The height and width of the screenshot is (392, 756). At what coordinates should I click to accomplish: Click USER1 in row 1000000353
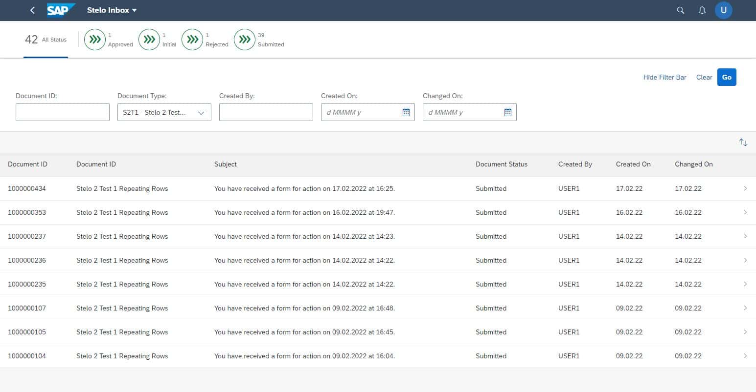pyautogui.click(x=569, y=212)
